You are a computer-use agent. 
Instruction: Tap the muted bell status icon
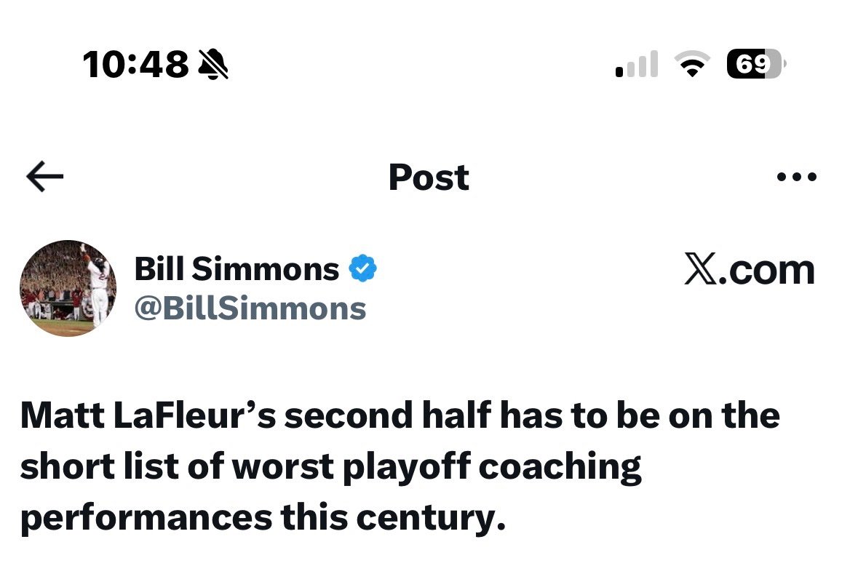(214, 65)
